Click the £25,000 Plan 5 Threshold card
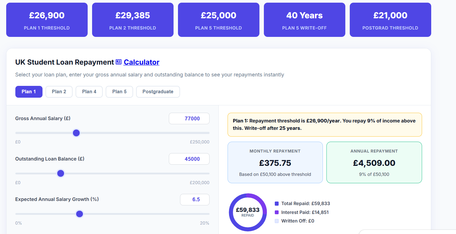Viewport: 456px width, 234px height. pos(219,20)
